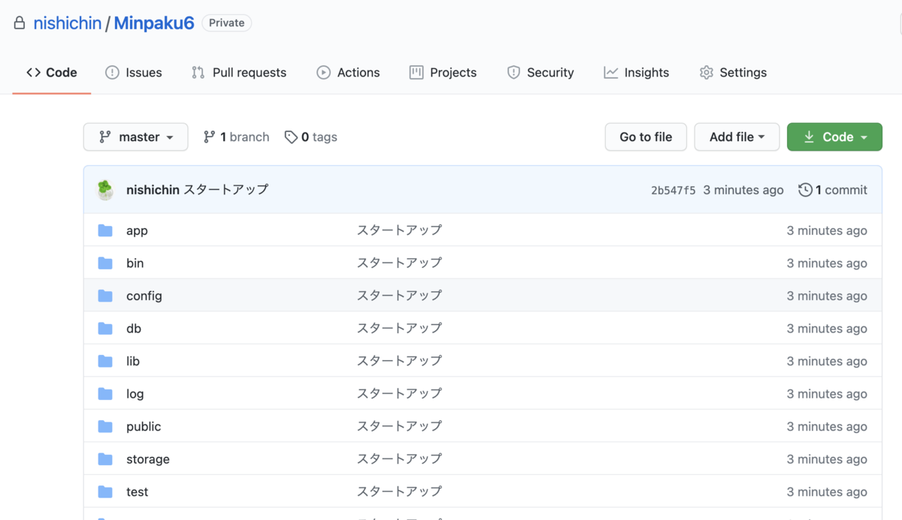
Task: Click nishichin's avatar in the commit bar
Action: click(105, 190)
